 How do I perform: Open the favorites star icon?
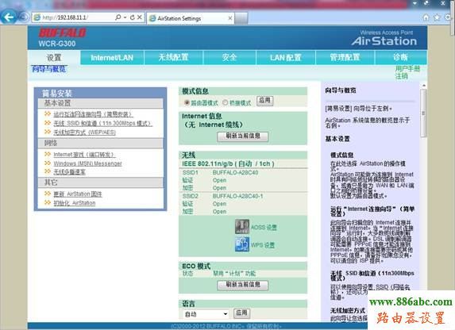(x=437, y=17)
